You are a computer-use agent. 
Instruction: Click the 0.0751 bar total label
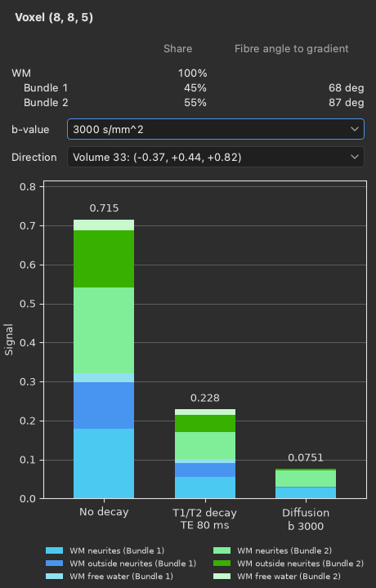[x=306, y=457]
